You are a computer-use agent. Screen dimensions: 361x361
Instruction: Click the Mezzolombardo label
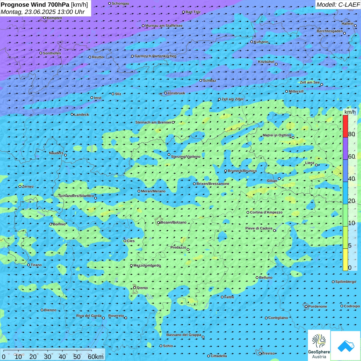(147, 265)
